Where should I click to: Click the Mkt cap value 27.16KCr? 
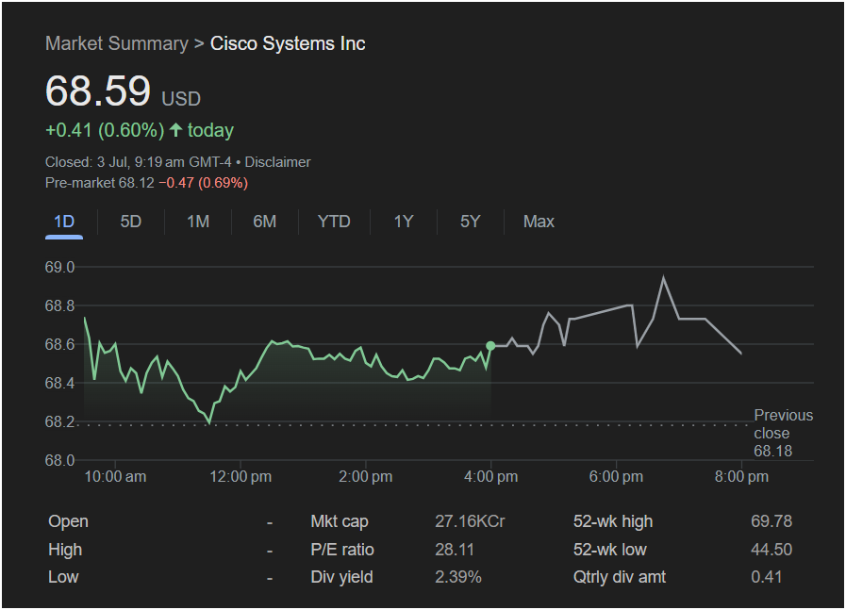(x=470, y=521)
